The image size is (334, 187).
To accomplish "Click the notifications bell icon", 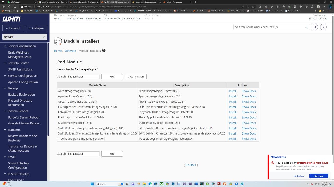I will (315, 27).
